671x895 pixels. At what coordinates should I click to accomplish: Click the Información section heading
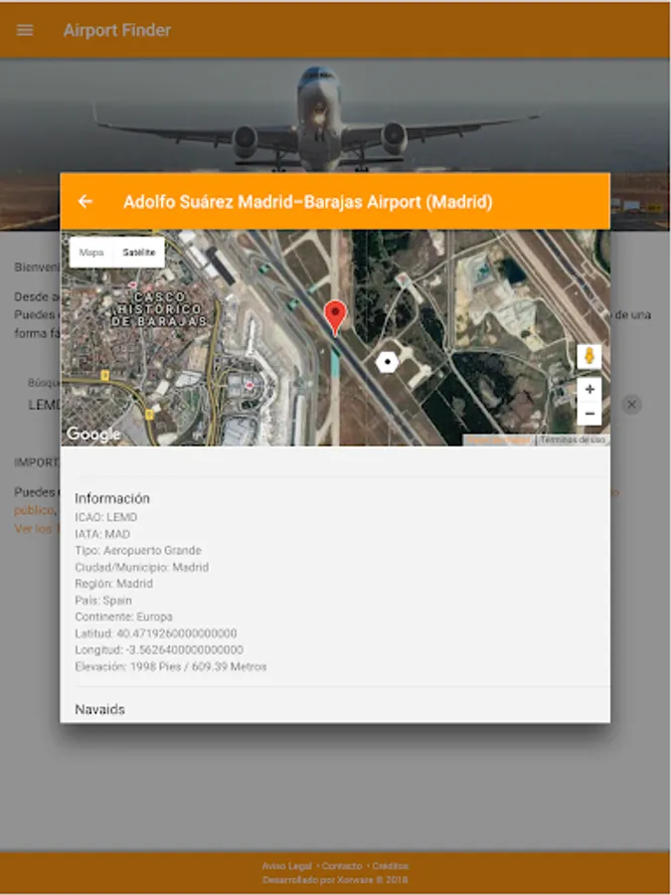pos(112,498)
